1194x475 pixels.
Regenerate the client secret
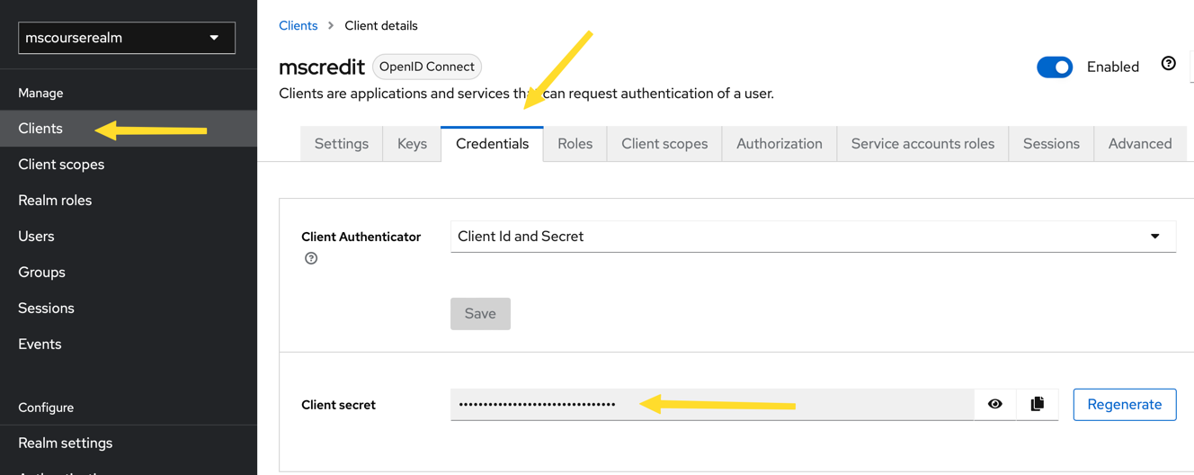[x=1125, y=405]
